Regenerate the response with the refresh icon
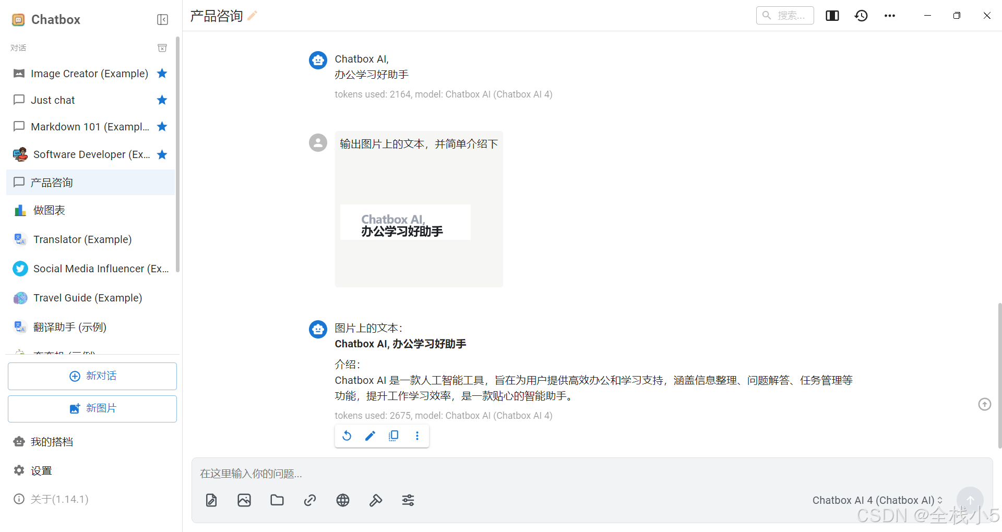 347,436
